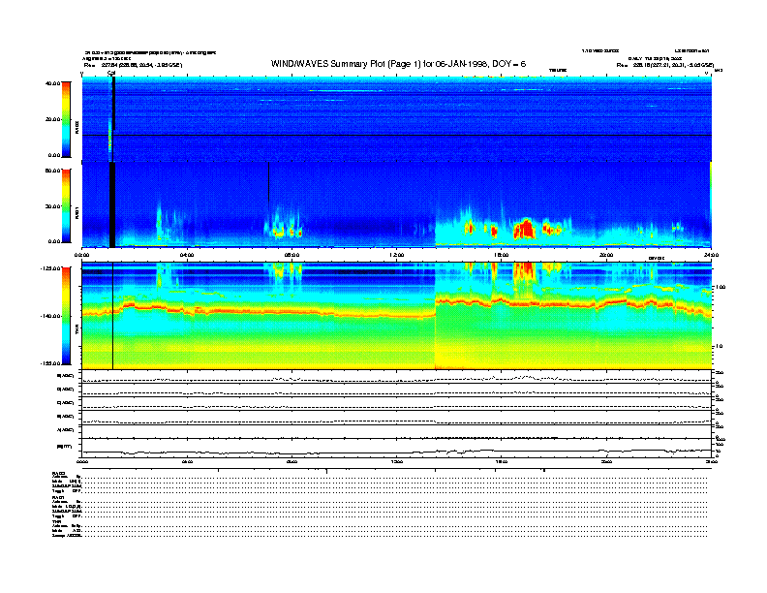Click the -140.00 color scale label
767x593 pixels.
pyautogui.click(x=50, y=316)
